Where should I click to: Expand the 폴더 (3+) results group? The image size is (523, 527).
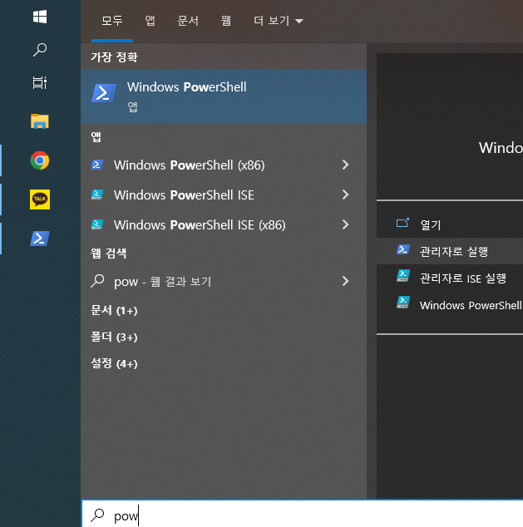tap(114, 337)
